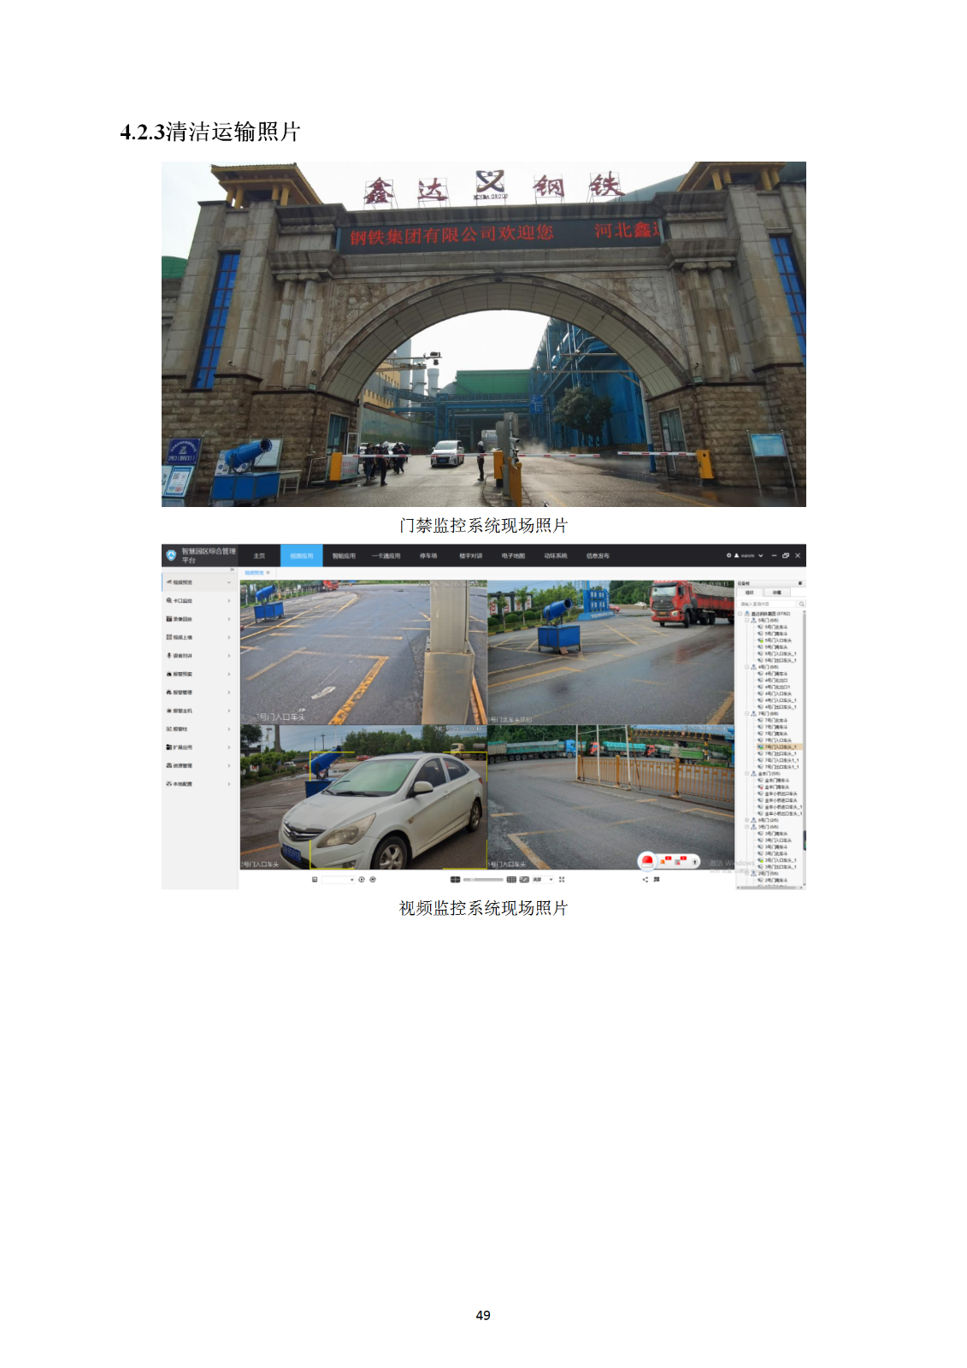
Task: Open the 信息发布 navigation item
Action: click(598, 556)
